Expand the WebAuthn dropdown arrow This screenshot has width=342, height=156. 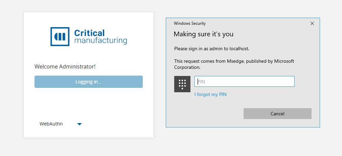79,124
